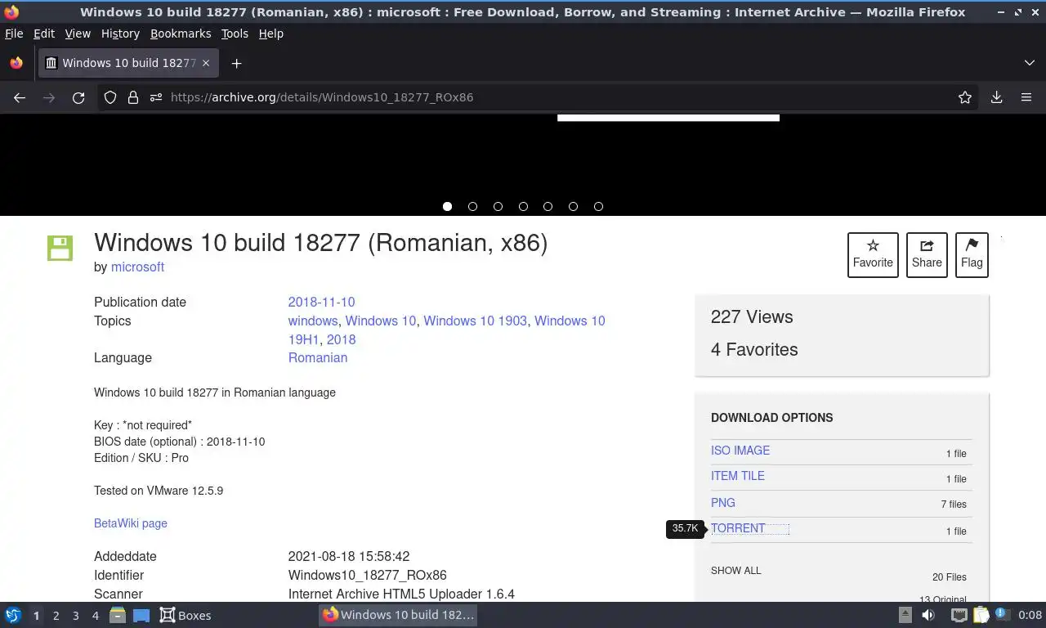Viewport: 1046px width, 628px height.
Task: Focus Firefox window in taskbar
Action: (398, 615)
